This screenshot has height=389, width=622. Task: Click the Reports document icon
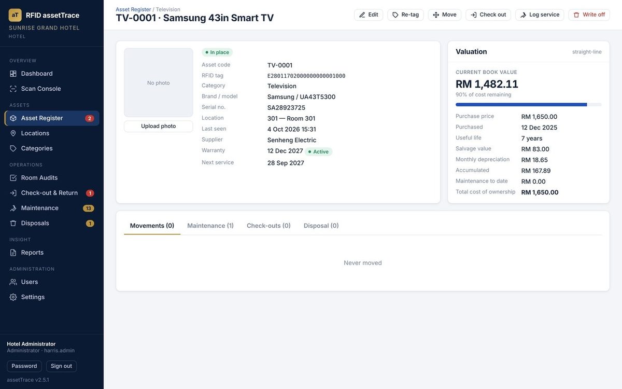pos(13,253)
